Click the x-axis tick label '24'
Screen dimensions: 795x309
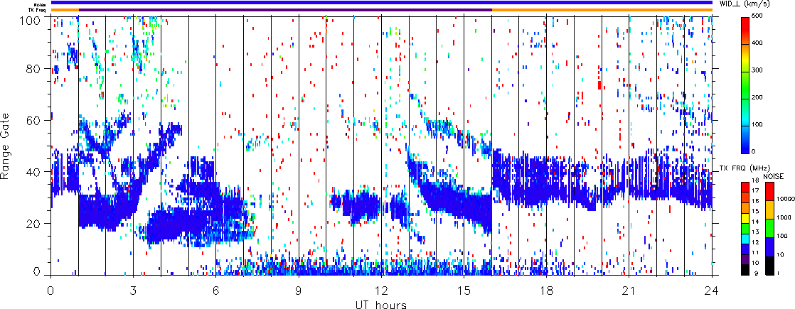[x=712, y=289]
